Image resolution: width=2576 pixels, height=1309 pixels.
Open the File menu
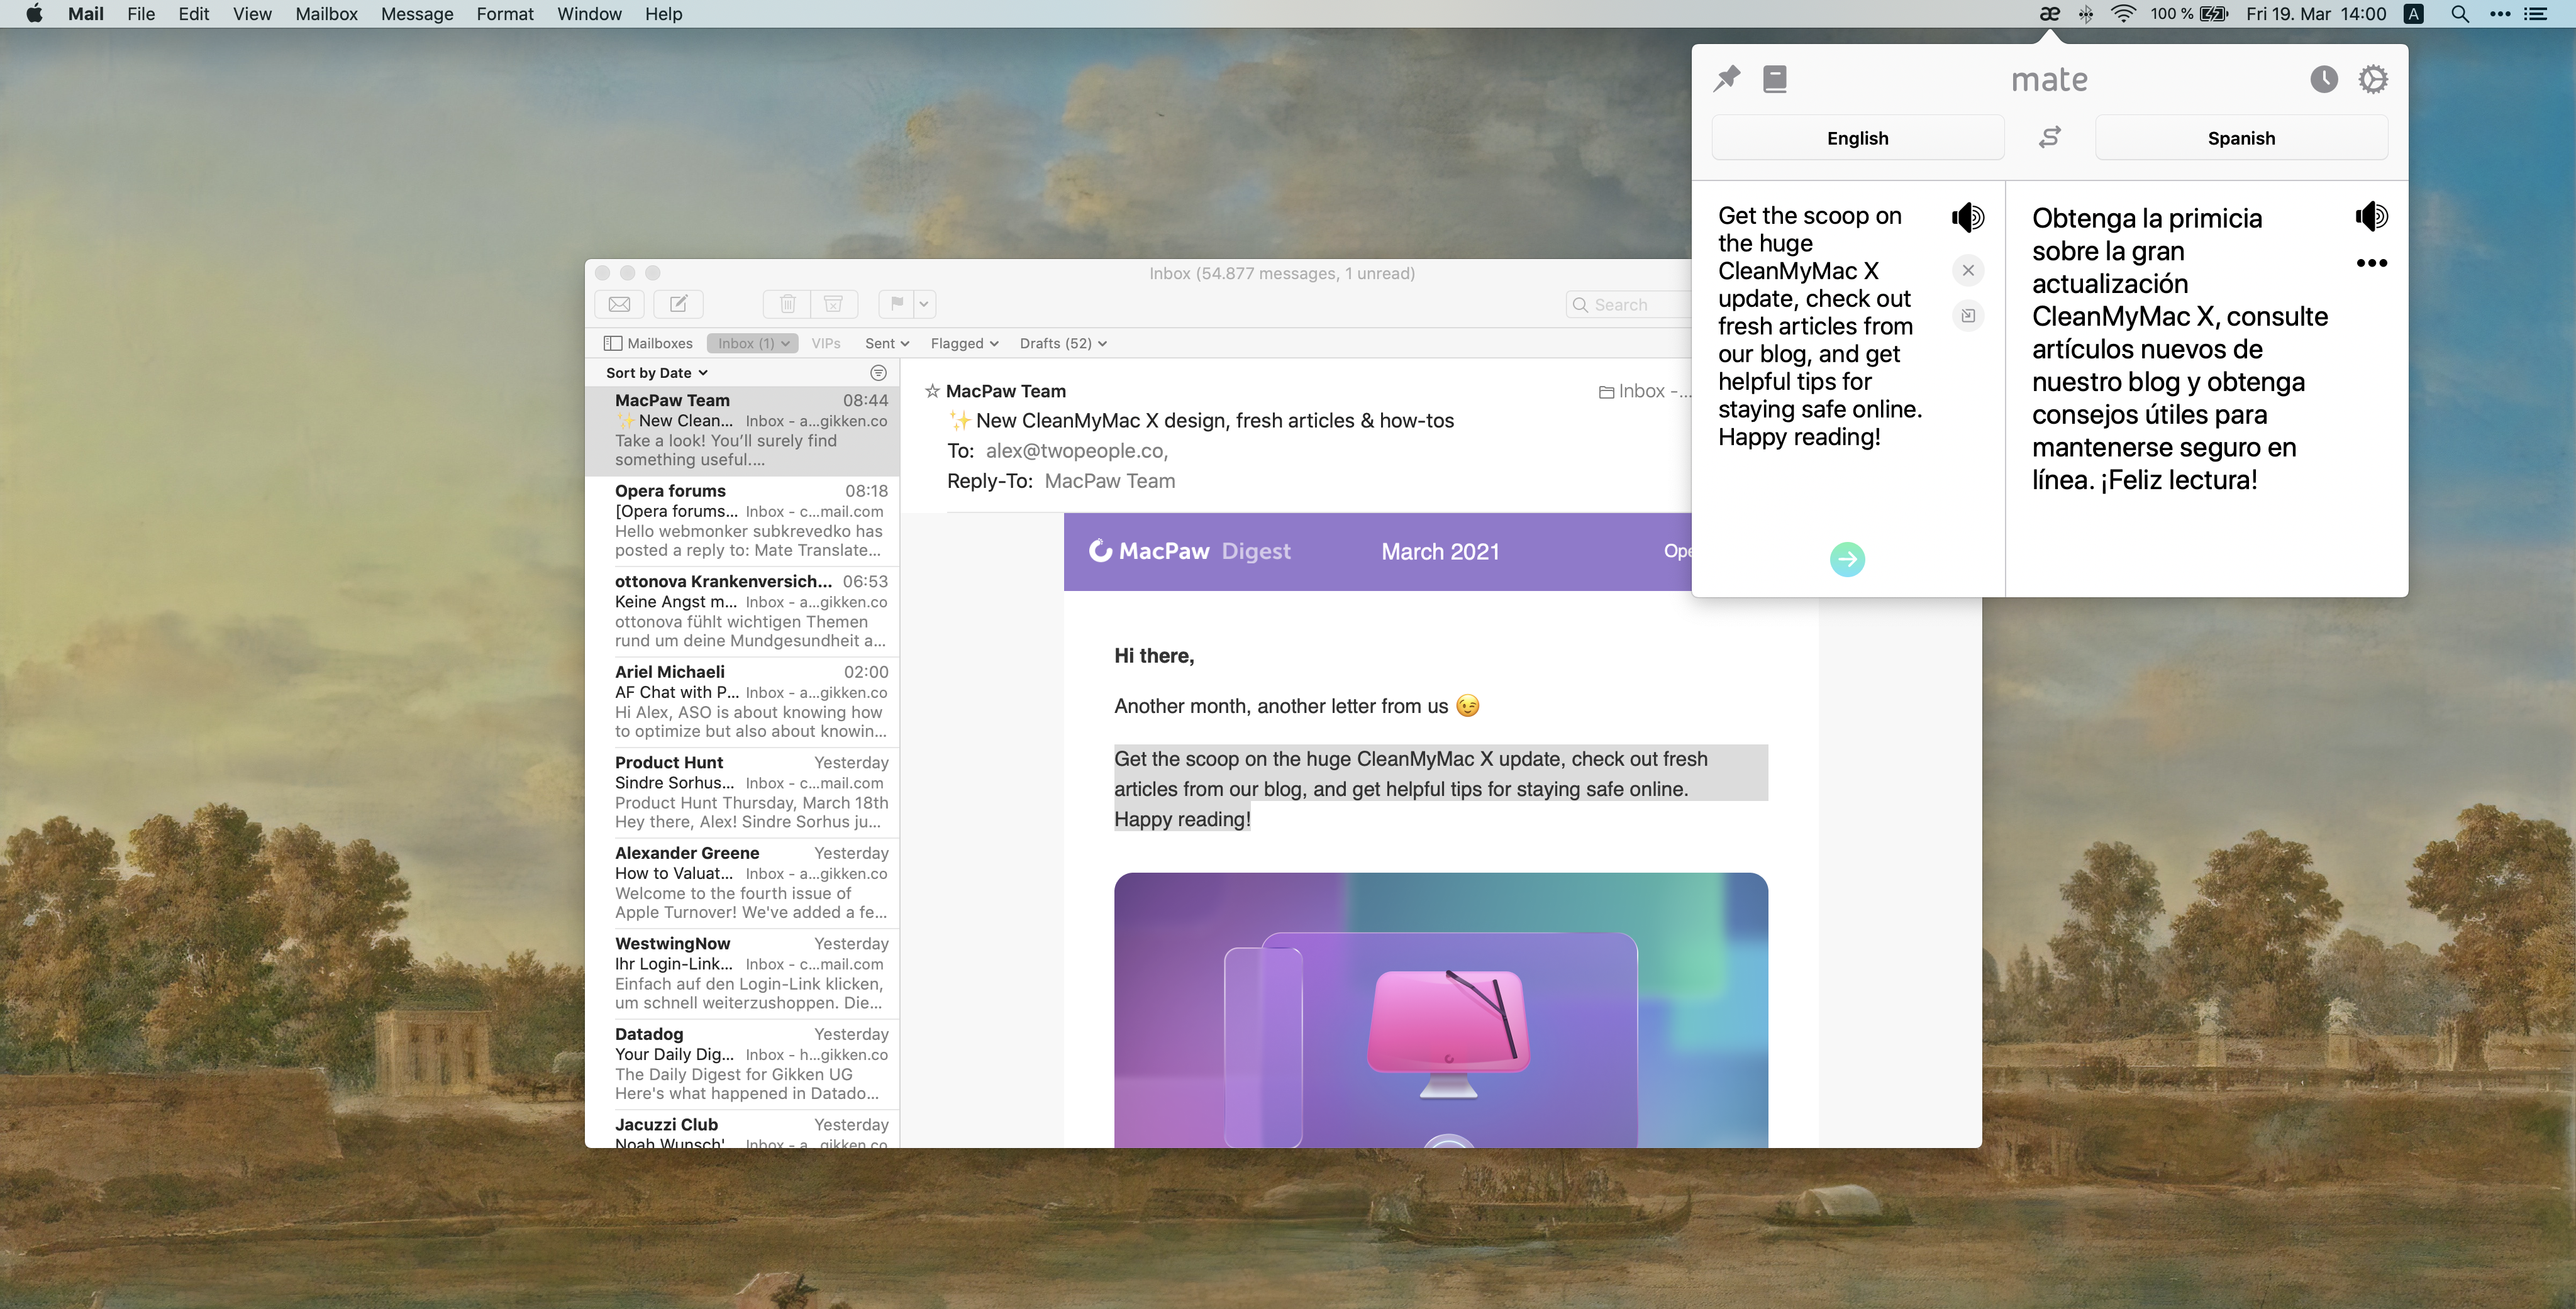[x=141, y=14]
